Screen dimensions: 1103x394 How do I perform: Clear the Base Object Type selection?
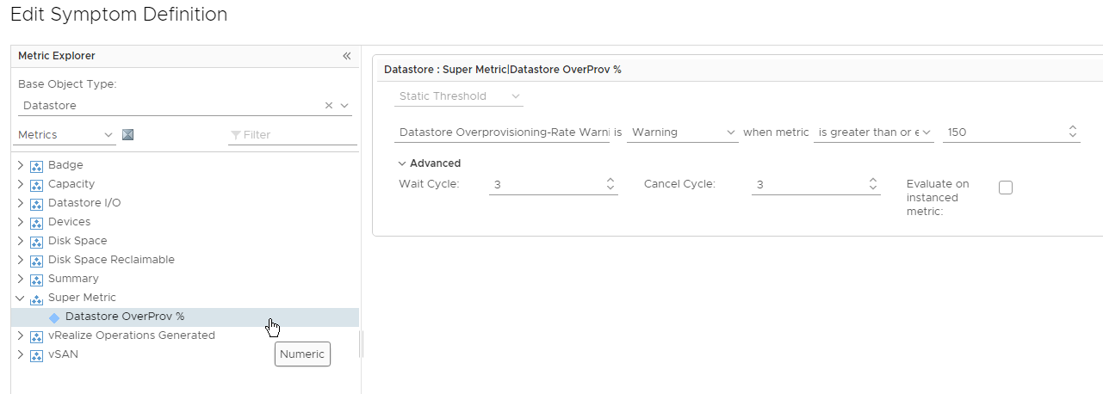pos(328,106)
